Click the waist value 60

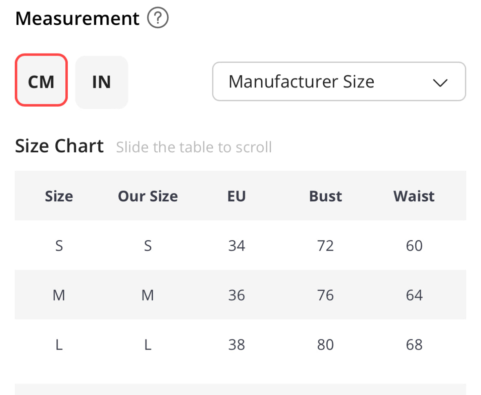click(x=414, y=246)
